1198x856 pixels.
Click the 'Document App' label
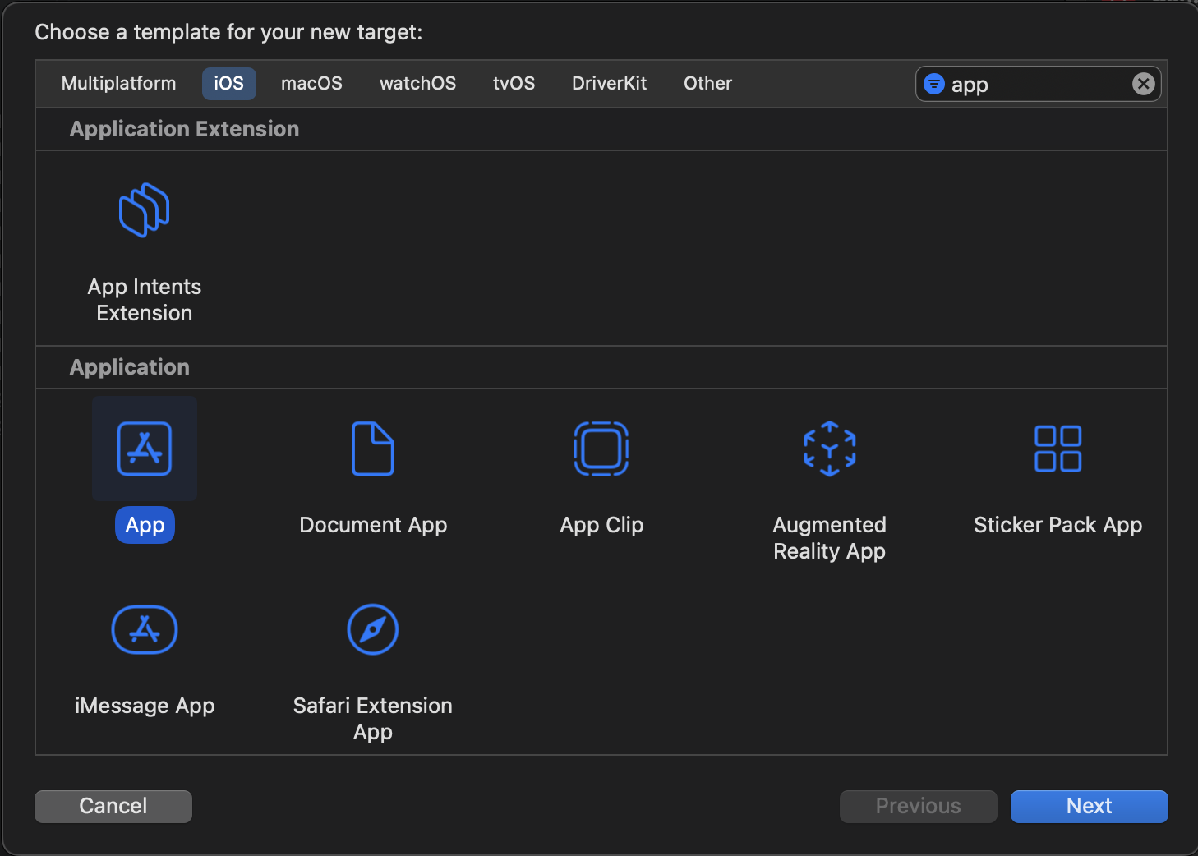pyautogui.click(x=373, y=525)
